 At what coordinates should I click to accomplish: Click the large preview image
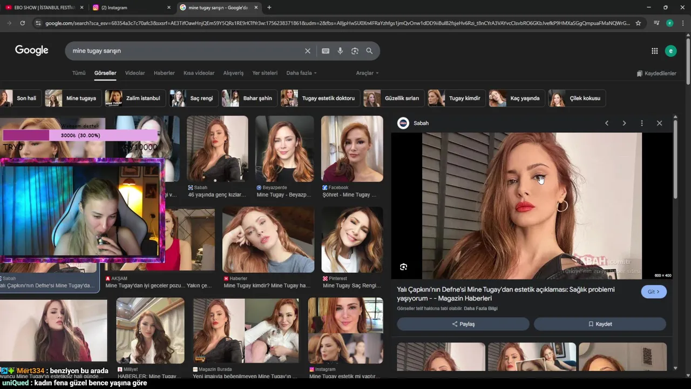pyautogui.click(x=532, y=206)
